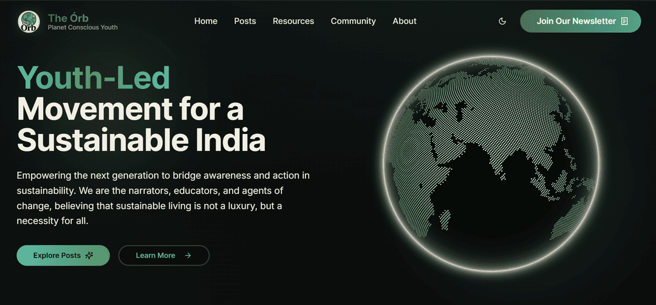The width and height of the screenshot is (656, 305).
Task: Click the arrow icon in Learn More
Action: tap(188, 256)
